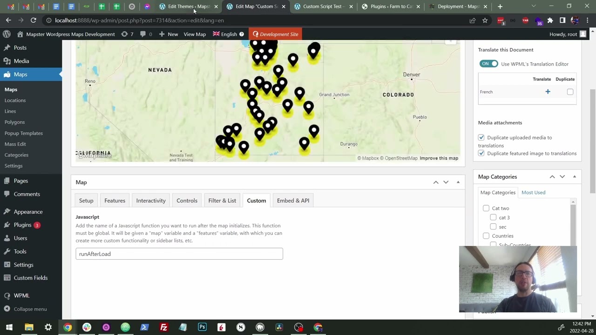
Task: Click the root user avatar
Action: [x=583, y=34]
